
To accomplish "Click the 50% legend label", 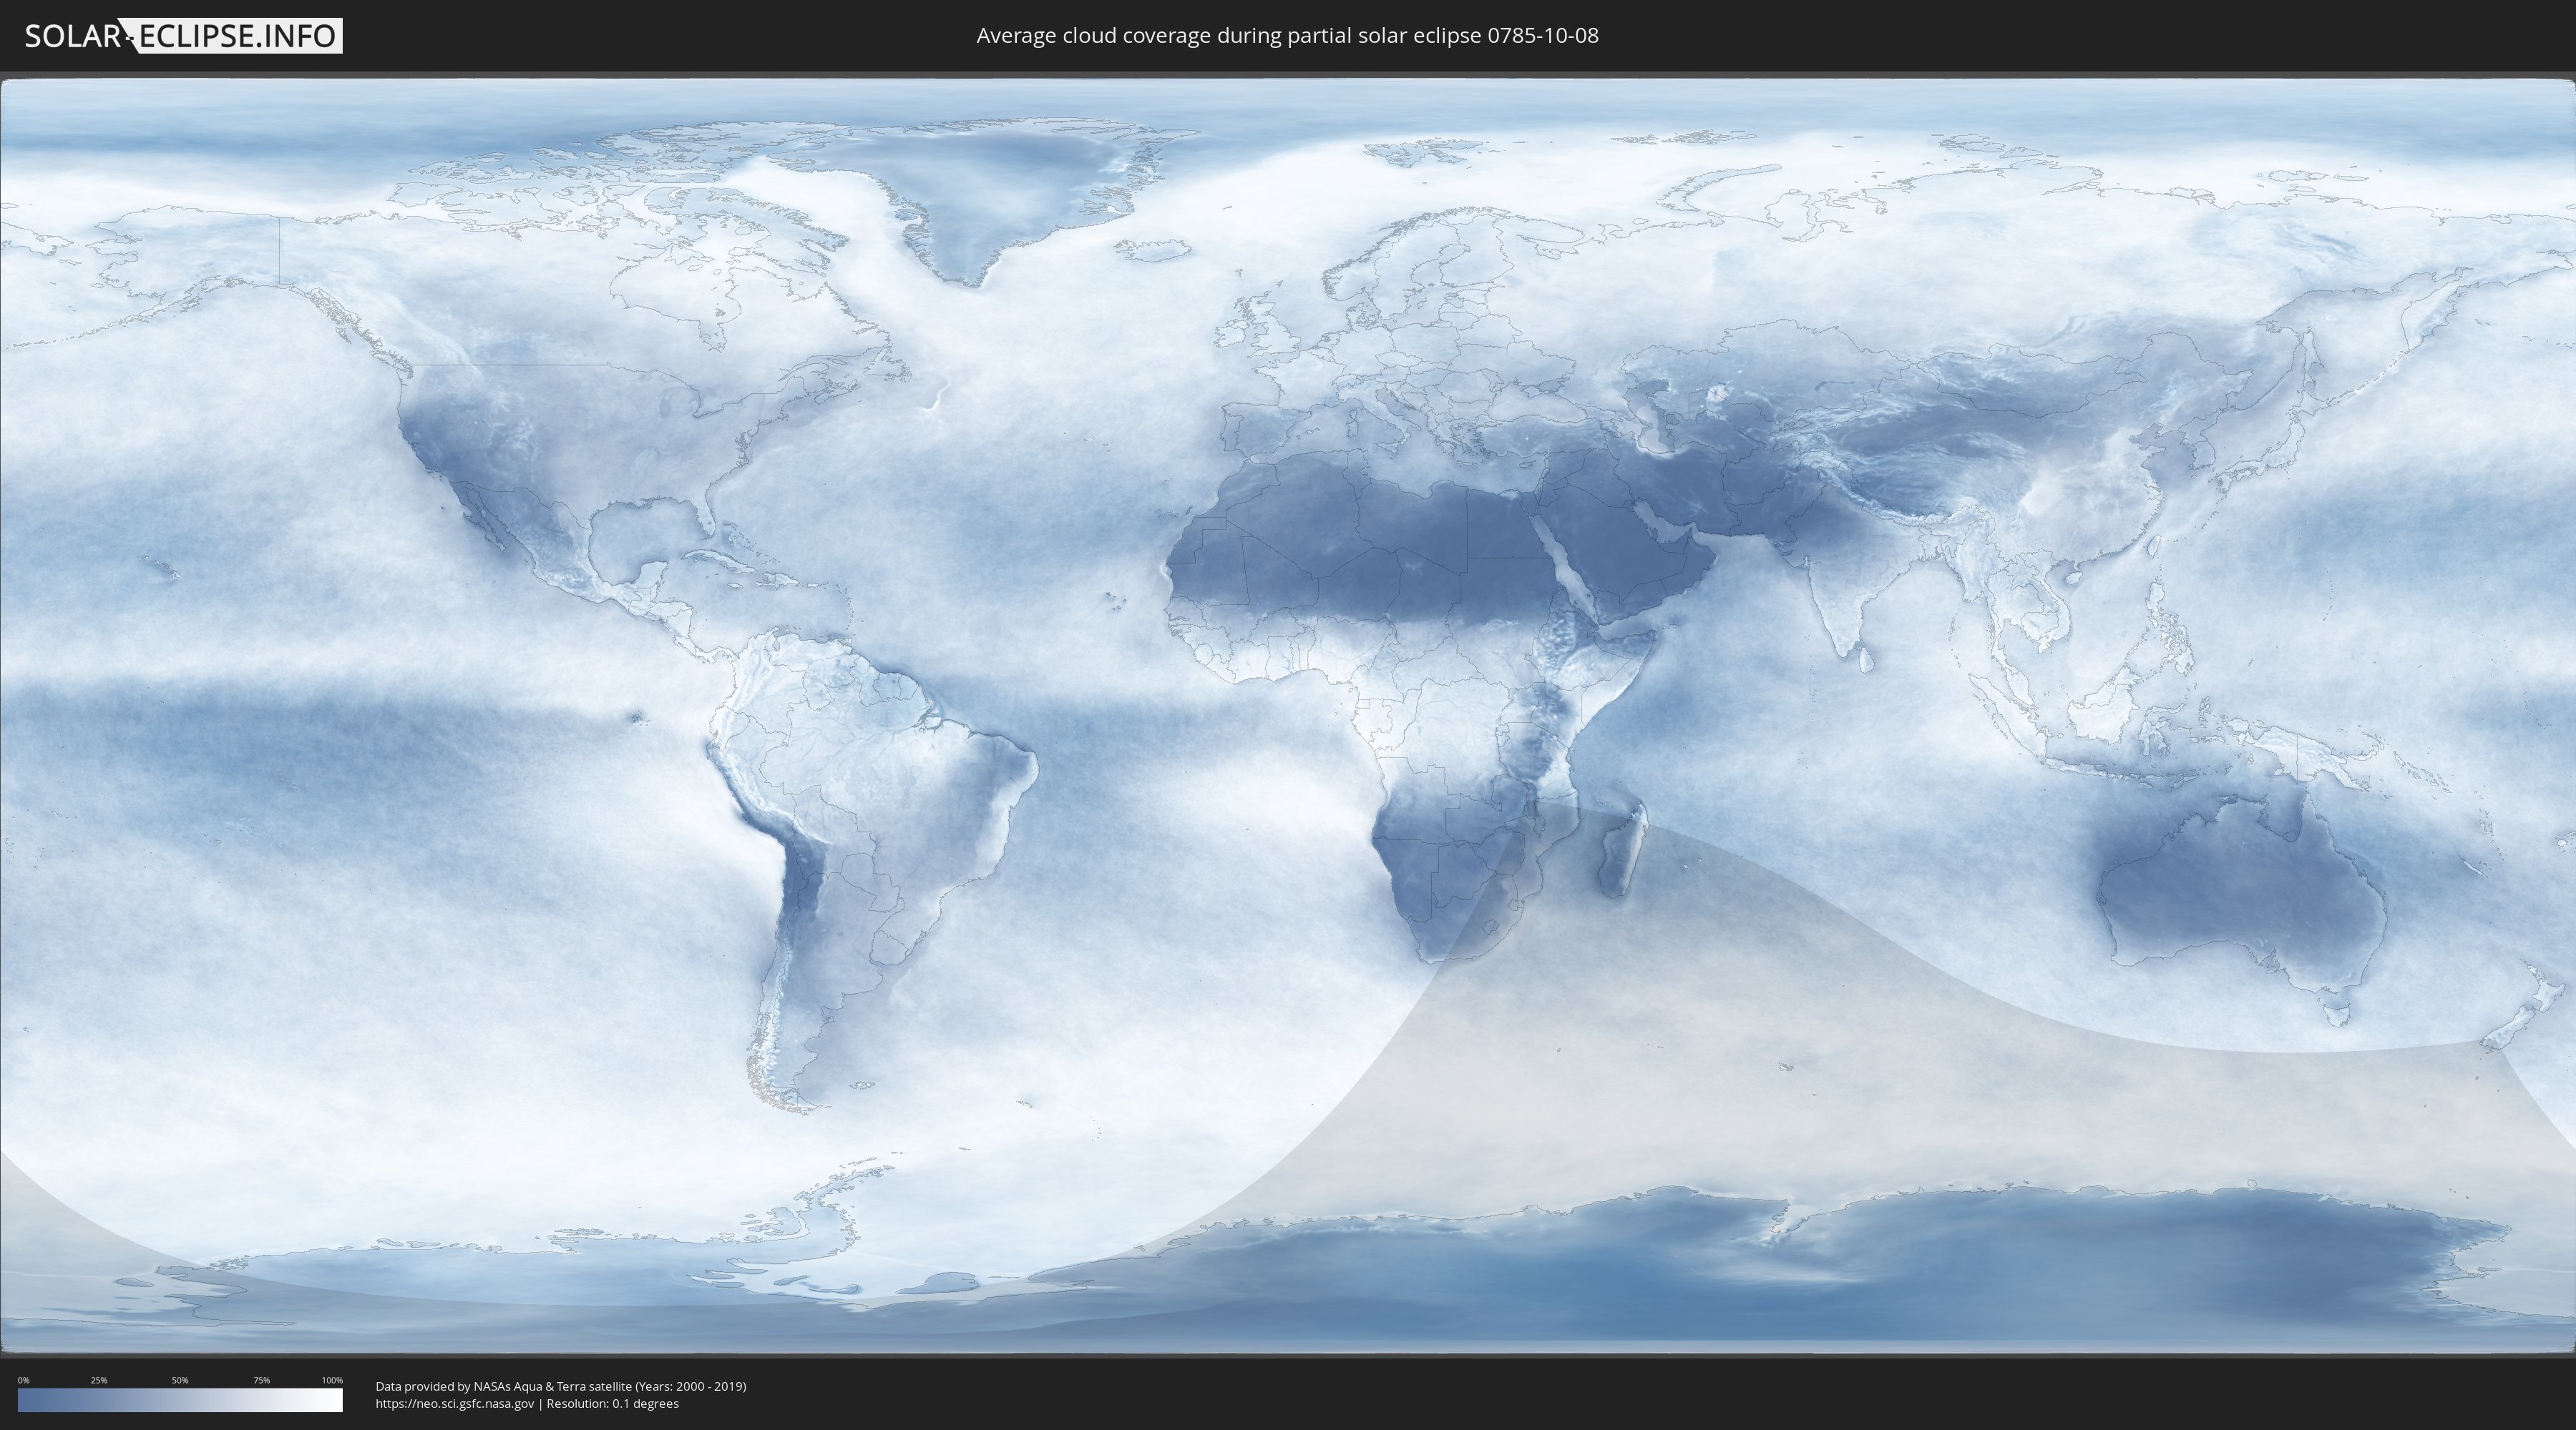I will click(180, 1380).
